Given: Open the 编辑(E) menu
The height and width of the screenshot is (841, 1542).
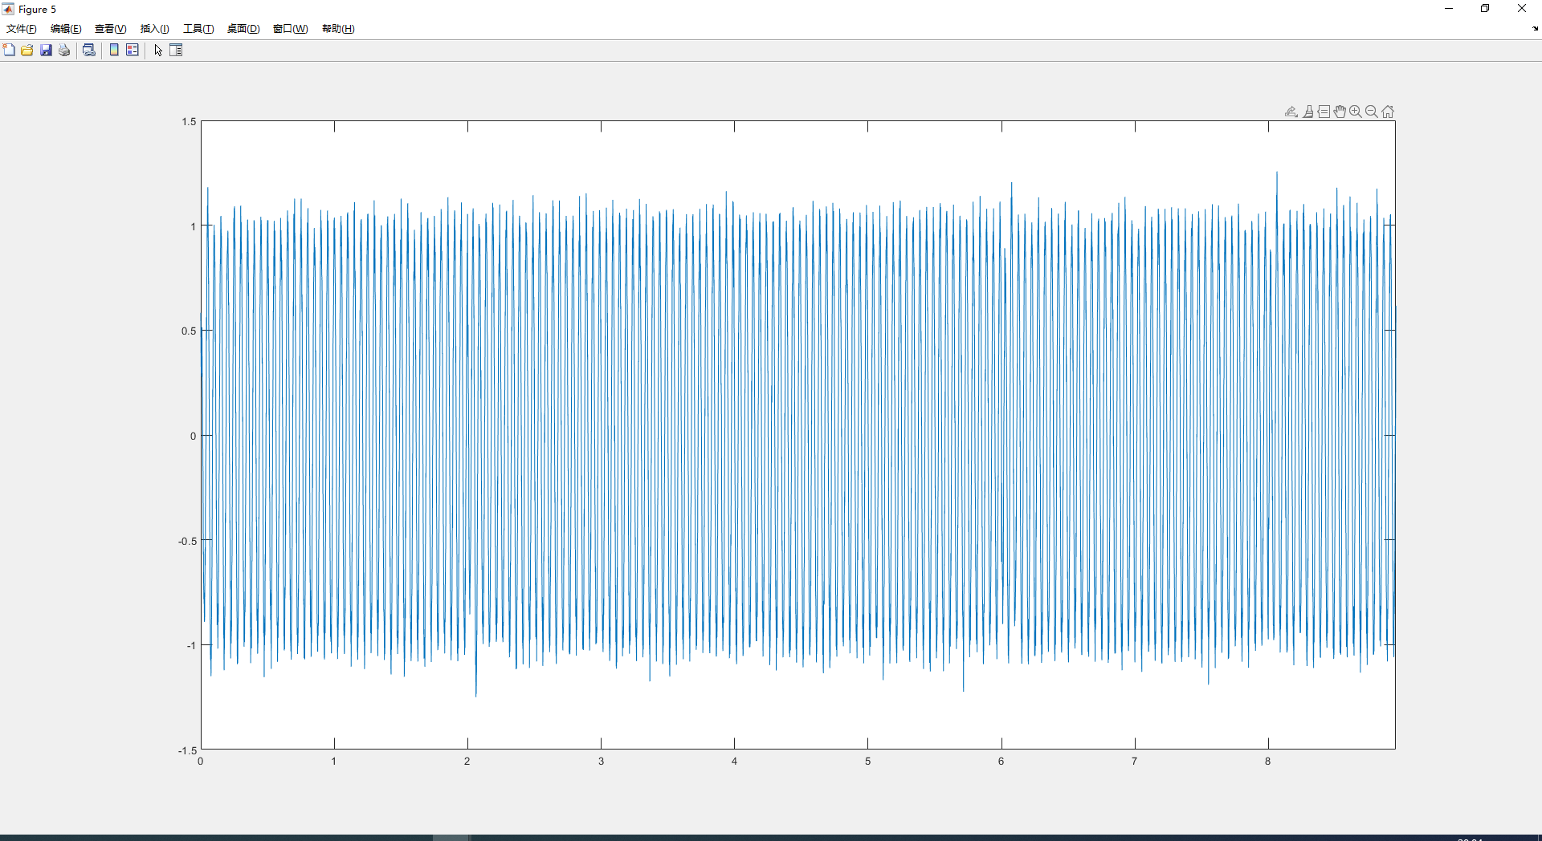Looking at the screenshot, I should (x=66, y=29).
